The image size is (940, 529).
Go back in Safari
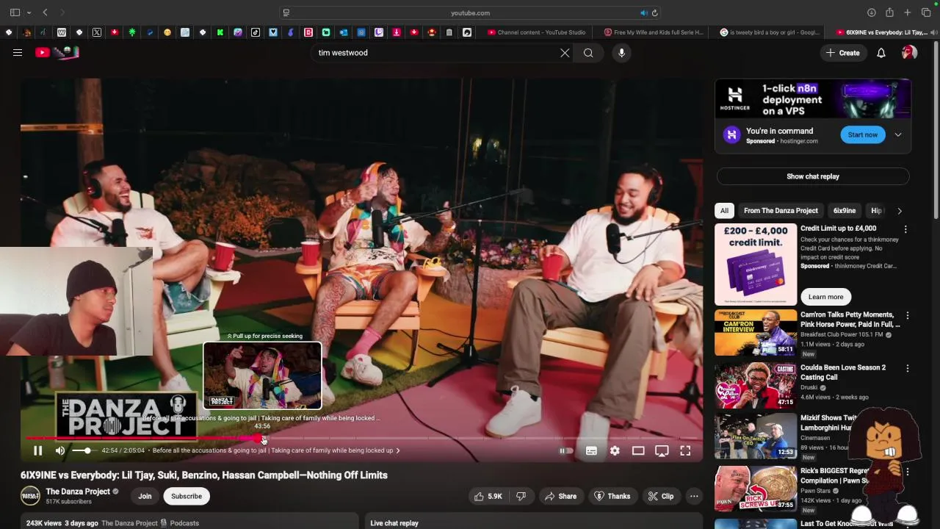tap(45, 12)
